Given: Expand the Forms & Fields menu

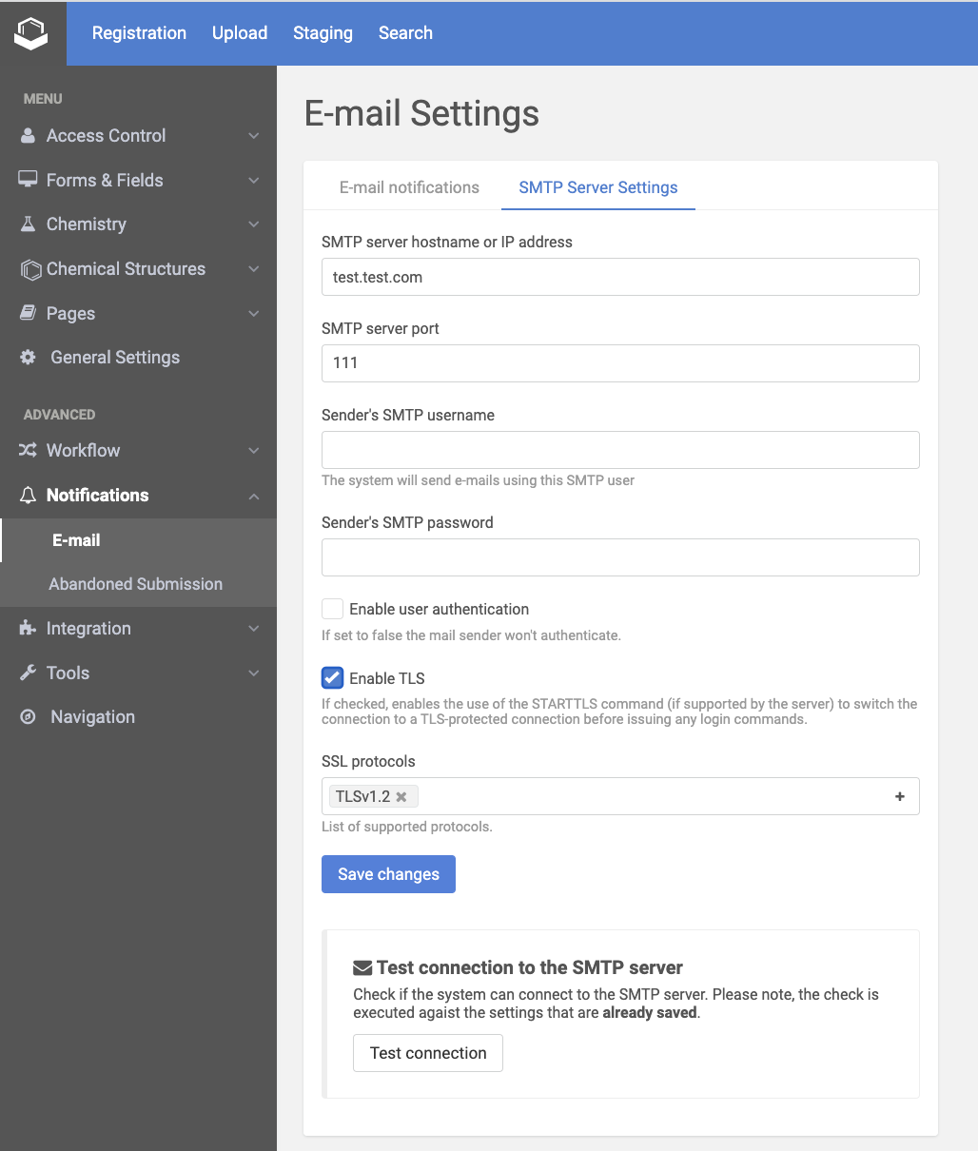Looking at the screenshot, I should pos(253,181).
